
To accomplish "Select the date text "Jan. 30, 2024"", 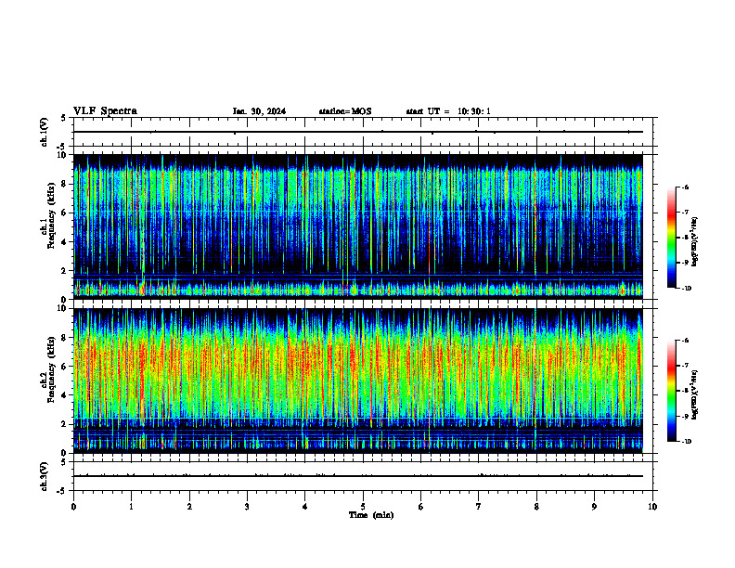I will pyautogui.click(x=259, y=111).
